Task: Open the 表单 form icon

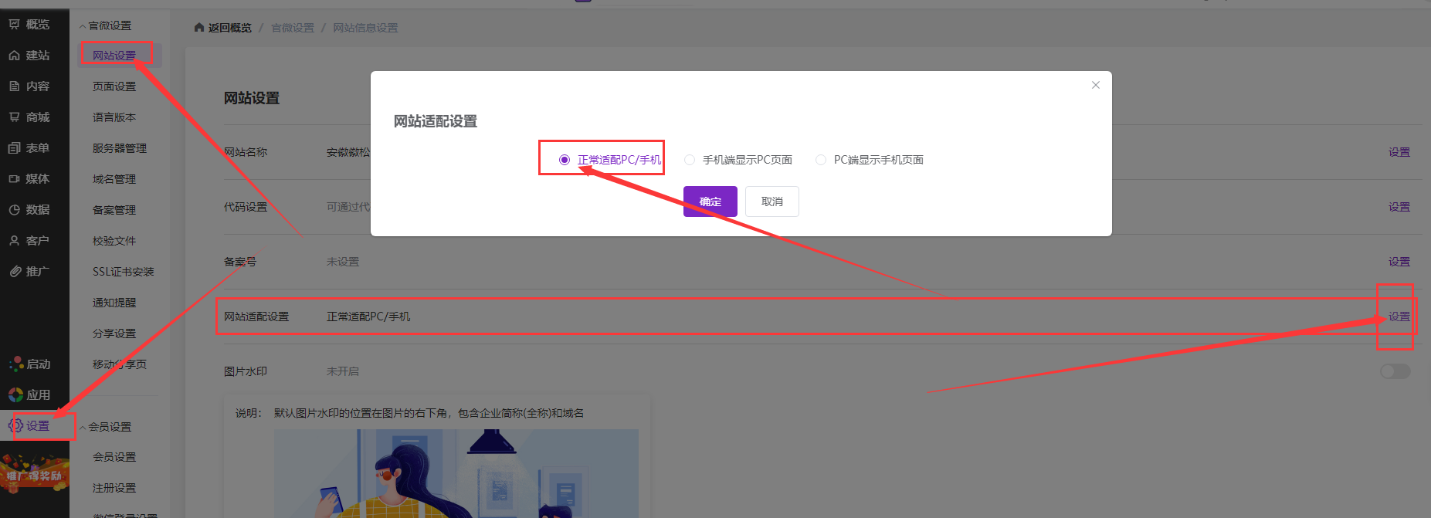Action: click(15, 148)
